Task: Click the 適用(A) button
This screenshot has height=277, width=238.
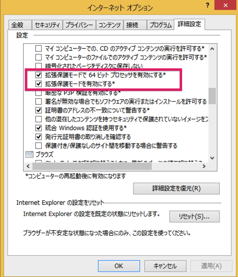Action: click(x=211, y=266)
